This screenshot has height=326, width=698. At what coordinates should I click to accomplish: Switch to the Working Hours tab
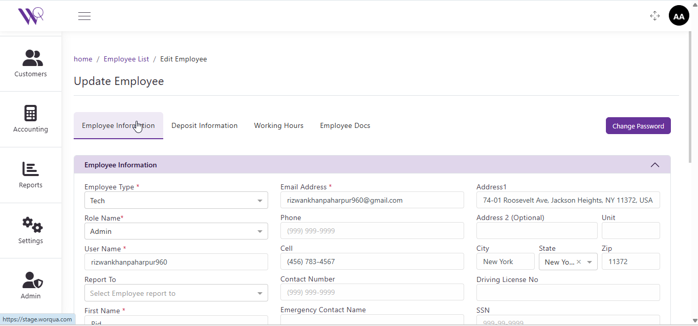pyautogui.click(x=278, y=126)
